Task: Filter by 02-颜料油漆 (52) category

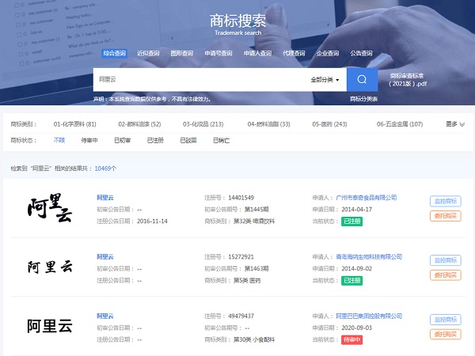Action: [139, 124]
